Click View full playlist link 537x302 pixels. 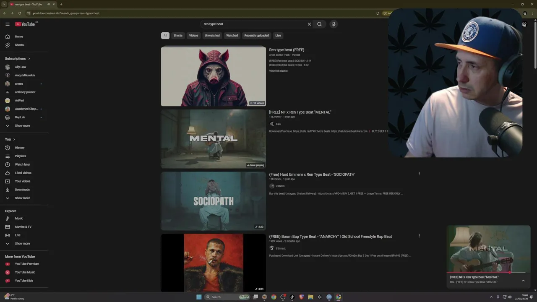tap(278, 71)
